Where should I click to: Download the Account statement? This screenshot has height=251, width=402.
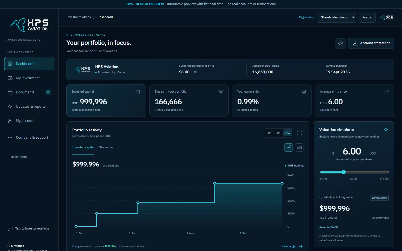(371, 43)
